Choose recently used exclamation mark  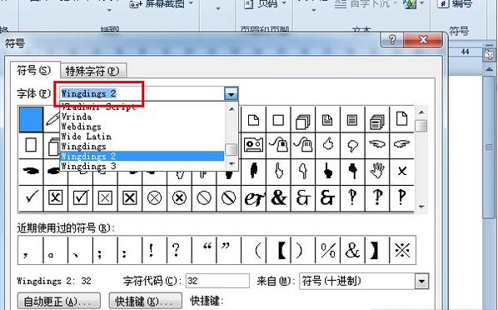[154, 250]
